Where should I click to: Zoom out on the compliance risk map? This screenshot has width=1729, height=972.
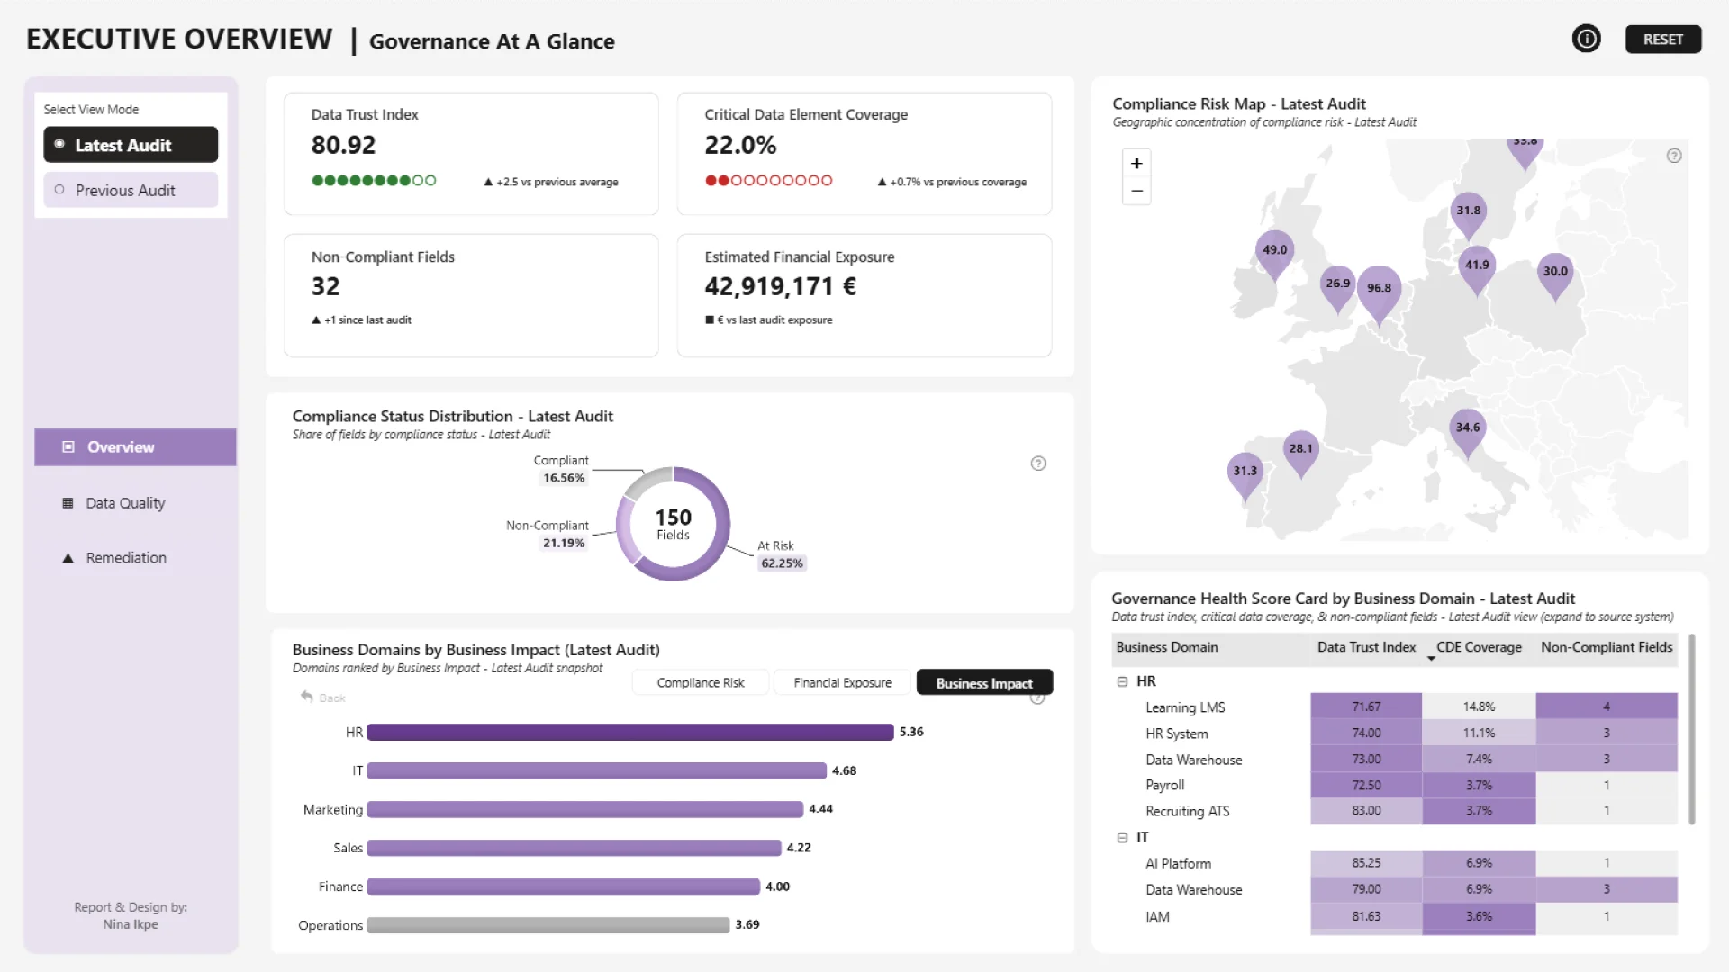pos(1136,191)
